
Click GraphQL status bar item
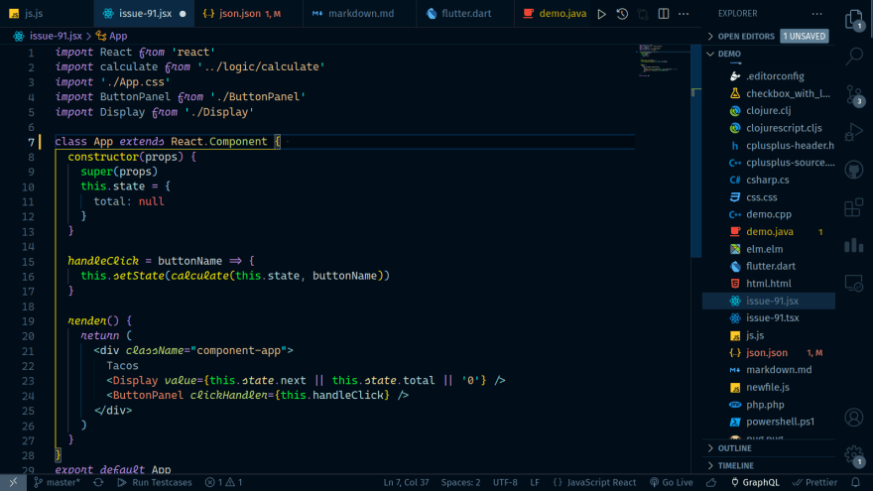[x=754, y=483]
